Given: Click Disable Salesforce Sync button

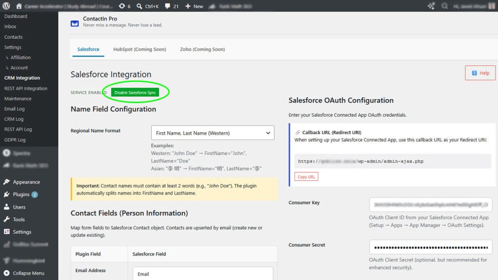Looking at the screenshot, I should pos(135,92).
